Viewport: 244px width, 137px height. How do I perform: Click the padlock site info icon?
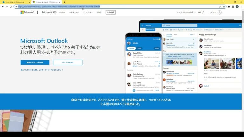tap(16, 7)
